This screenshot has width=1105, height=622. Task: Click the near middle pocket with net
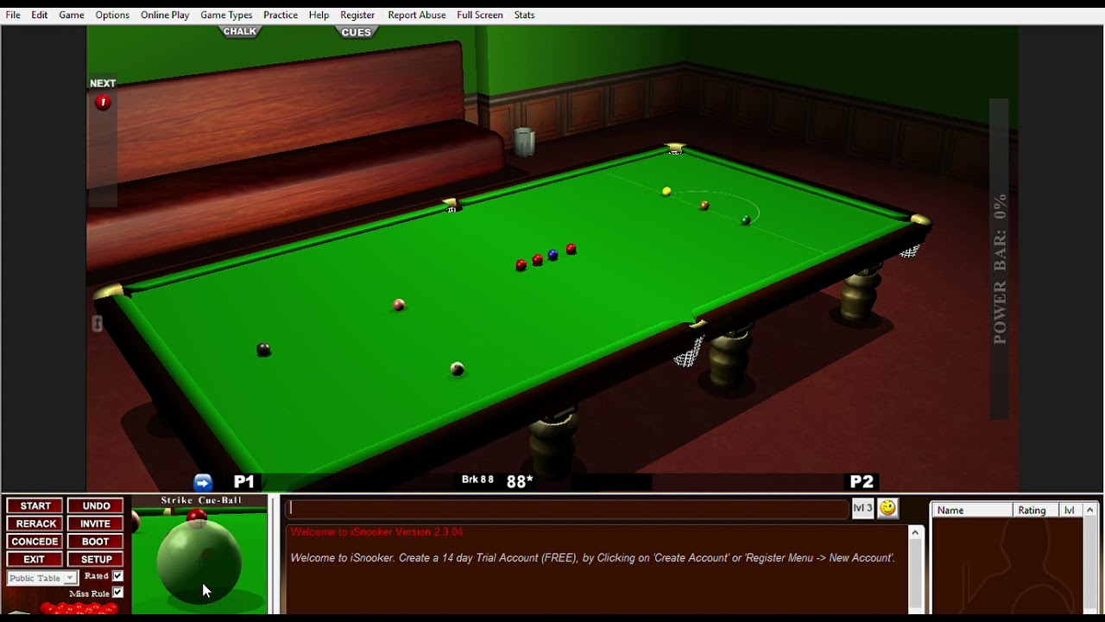tap(690, 345)
